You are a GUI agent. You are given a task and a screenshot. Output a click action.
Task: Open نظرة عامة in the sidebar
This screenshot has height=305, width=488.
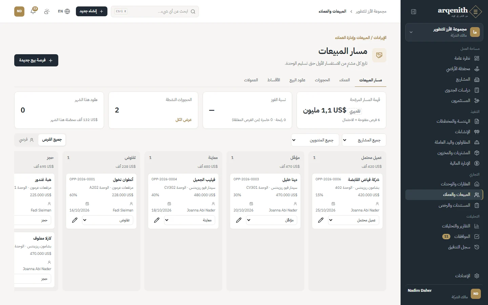(444, 58)
